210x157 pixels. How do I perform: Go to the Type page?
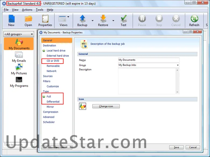pos(46,92)
